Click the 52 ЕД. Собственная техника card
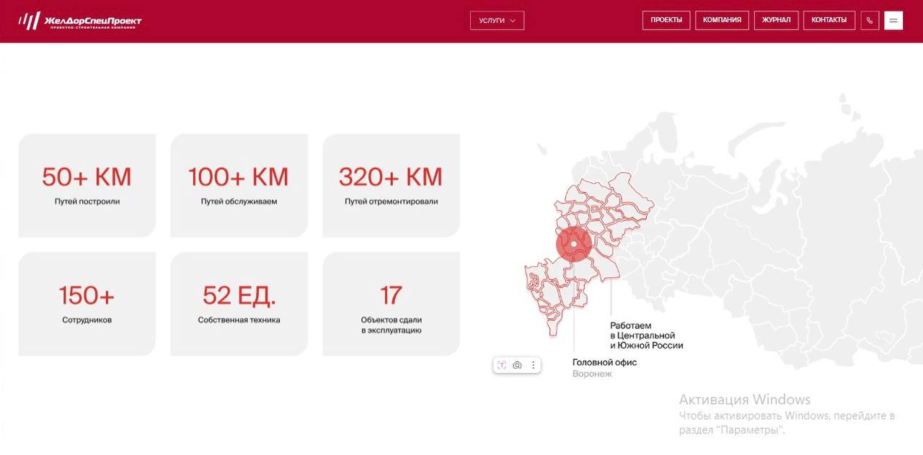 click(x=239, y=304)
